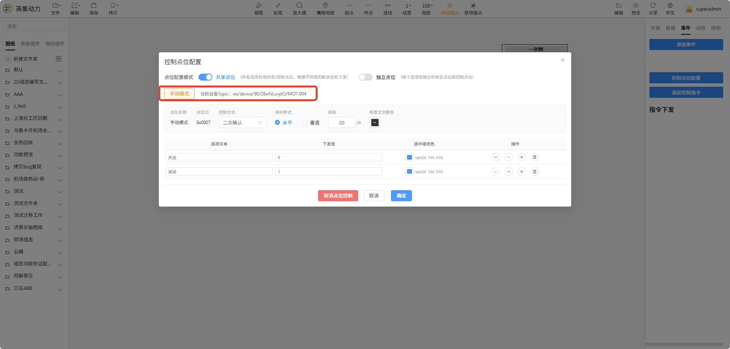Click the 添加控制指令 button
The image size is (730, 349).
(686, 92)
